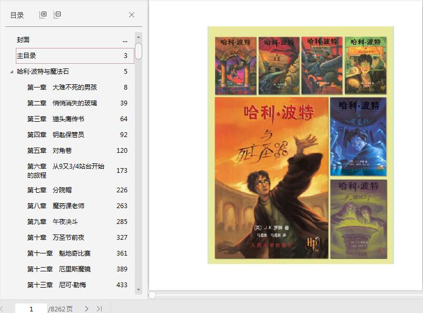Collapse the 哈利·波特与魔法石 tree node
Viewport: 423px width, 313px height.
pyautogui.click(x=12, y=72)
